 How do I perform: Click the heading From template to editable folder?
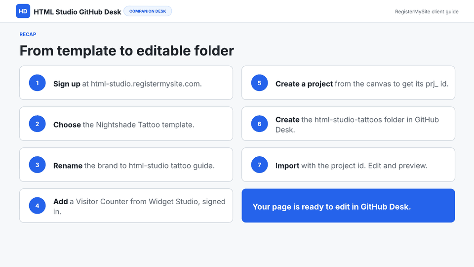(127, 50)
